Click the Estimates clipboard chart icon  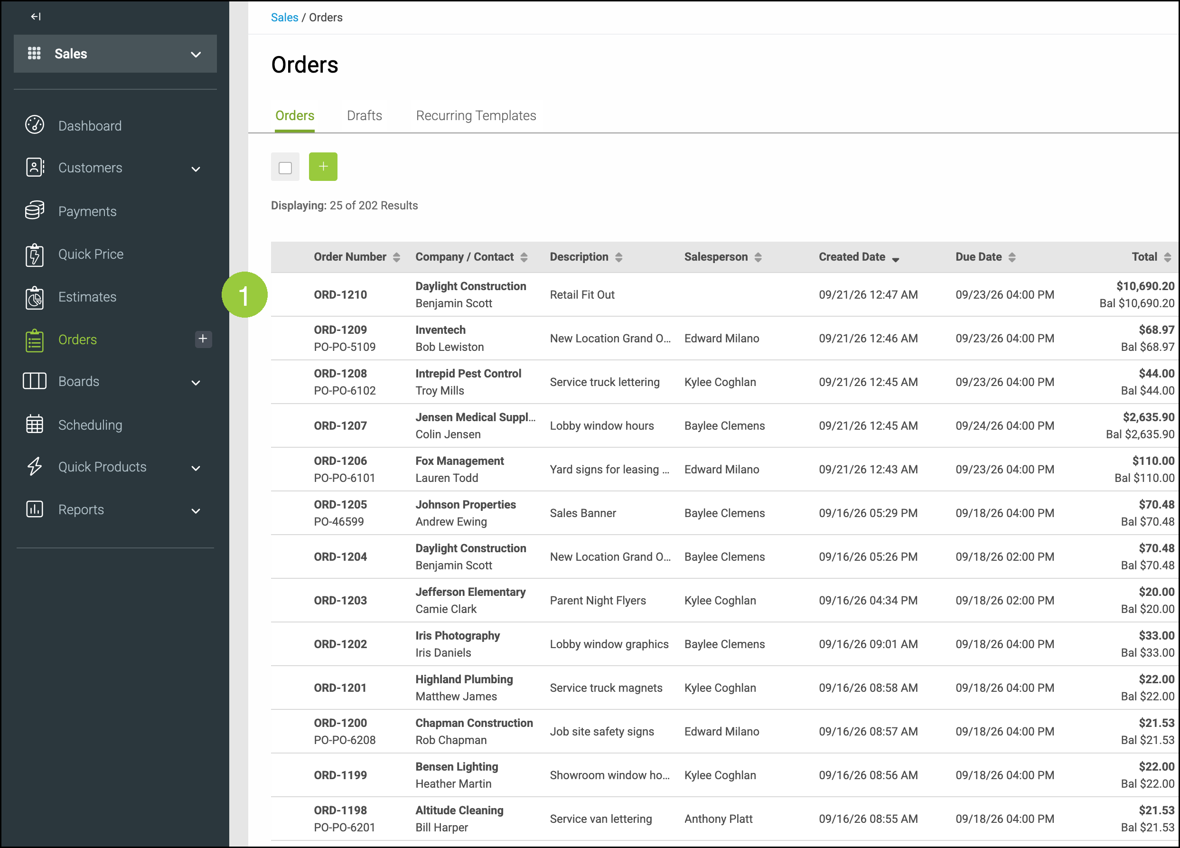[34, 297]
